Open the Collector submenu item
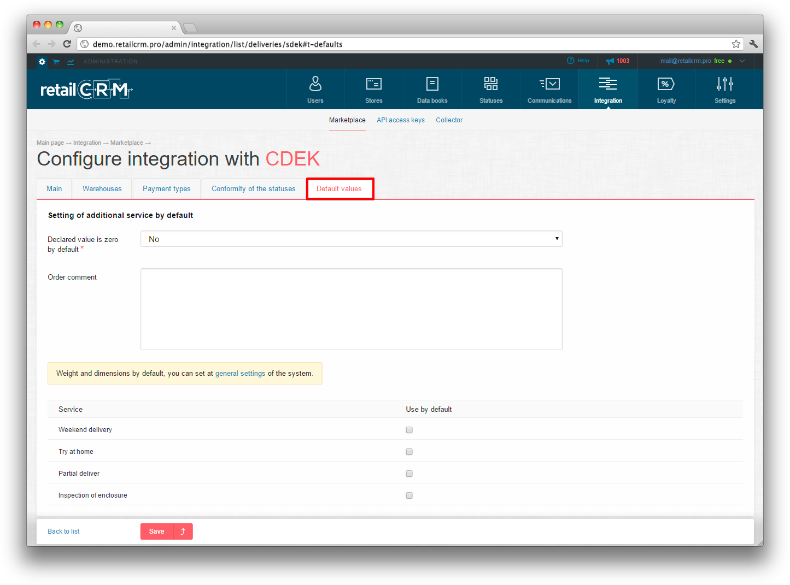Viewport: 790px width, 585px height. click(x=449, y=120)
